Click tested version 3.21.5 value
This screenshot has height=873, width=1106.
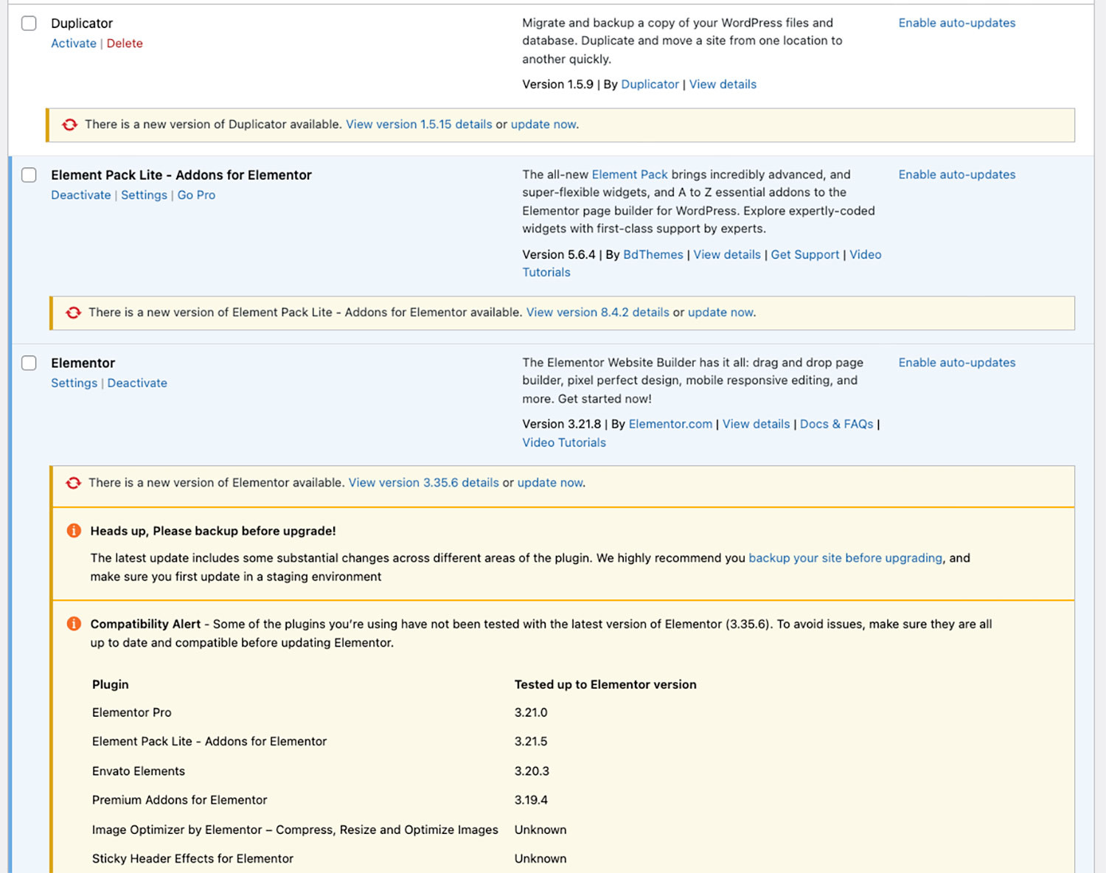click(531, 742)
